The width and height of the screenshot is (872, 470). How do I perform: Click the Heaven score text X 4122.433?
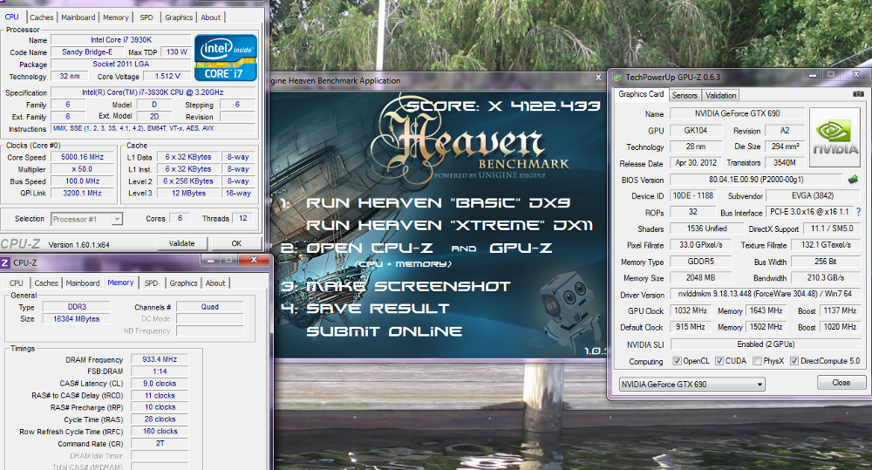[x=504, y=106]
